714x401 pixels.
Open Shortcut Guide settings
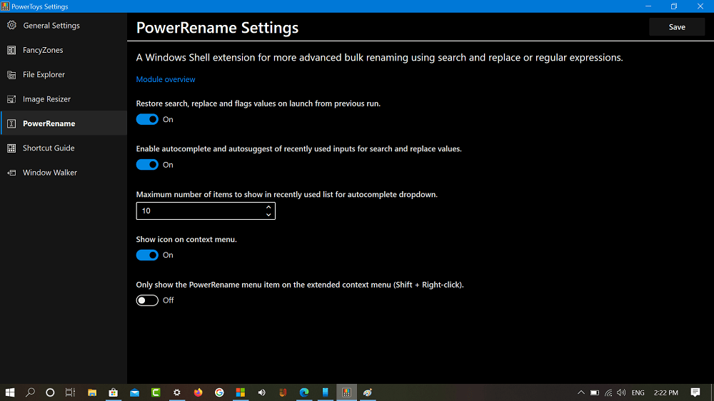64,148
